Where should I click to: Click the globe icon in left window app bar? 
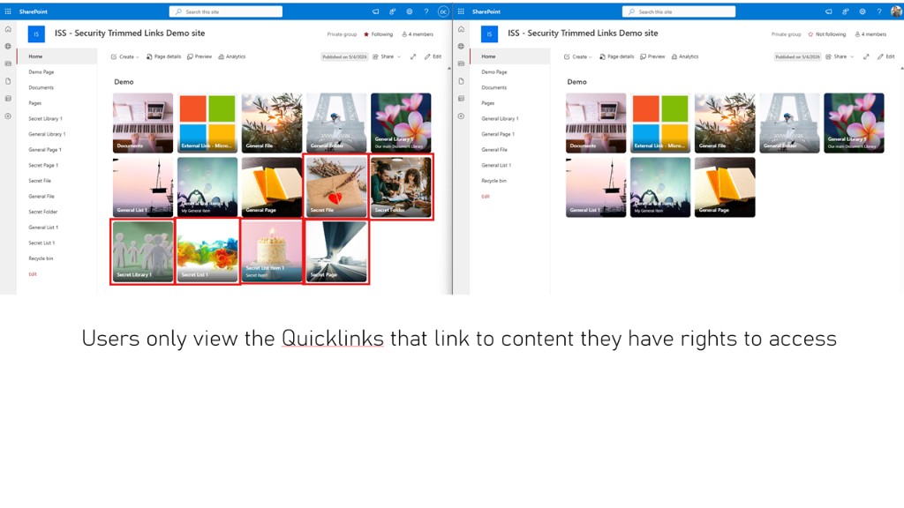pos(8,46)
